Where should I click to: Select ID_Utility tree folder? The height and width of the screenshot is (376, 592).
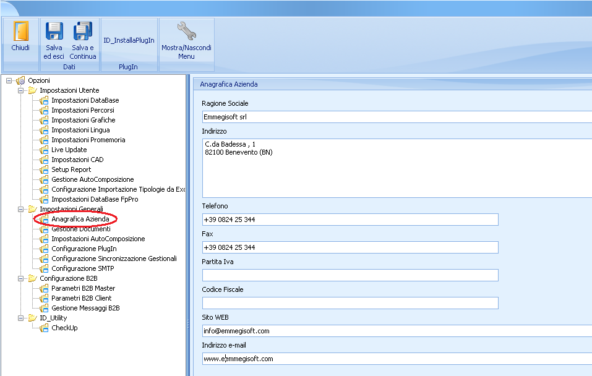(x=53, y=318)
